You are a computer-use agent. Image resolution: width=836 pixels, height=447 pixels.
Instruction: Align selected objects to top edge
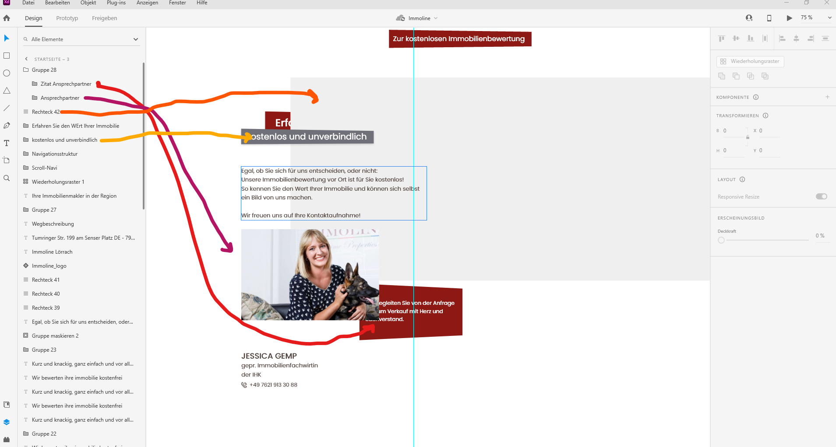pyautogui.click(x=721, y=38)
